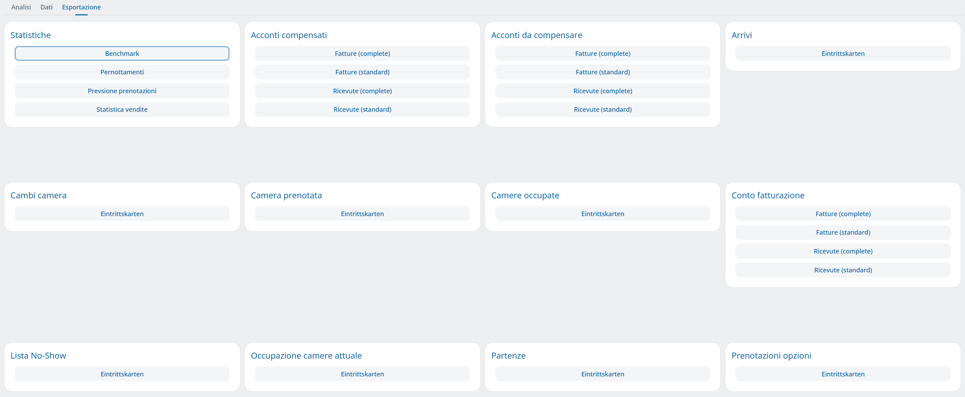Click the Statistica vendite button
Screen dimensions: 965x397
[122, 109]
